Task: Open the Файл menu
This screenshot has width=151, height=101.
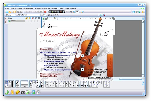Action: pyautogui.click(x=7, y=8)
